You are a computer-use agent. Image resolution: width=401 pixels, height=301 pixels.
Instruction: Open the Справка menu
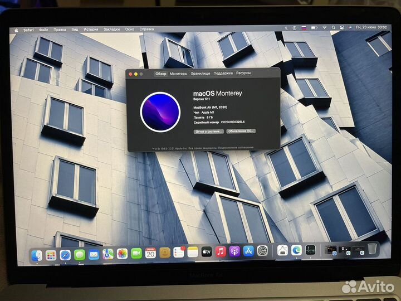pyautogui.click(x=146, y=29)
